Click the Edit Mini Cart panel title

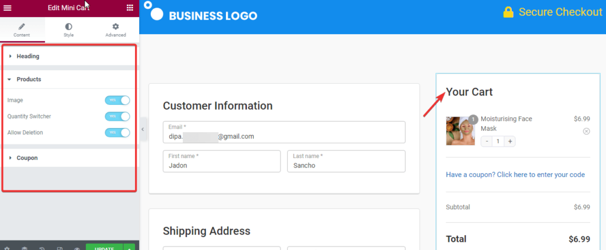point(69,8)
